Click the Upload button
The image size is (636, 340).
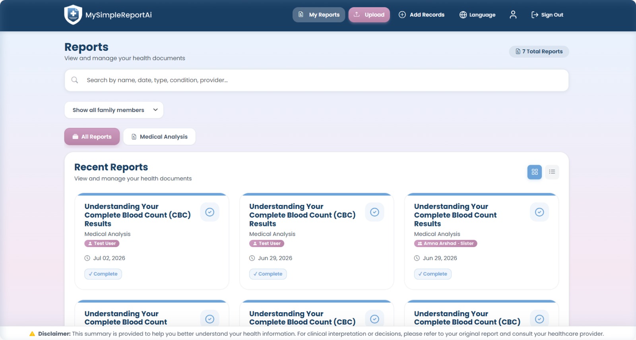(x=369, y=15)
